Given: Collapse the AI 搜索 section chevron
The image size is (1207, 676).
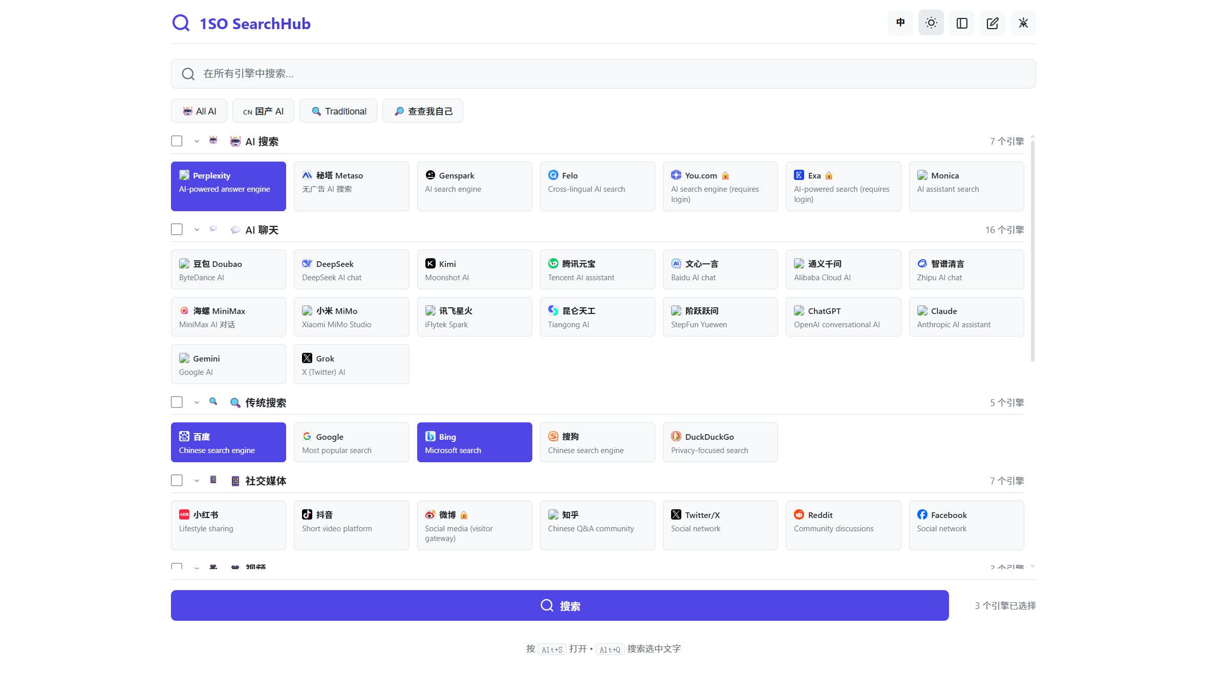Looking at the screenshot, I should click(x=197, y=142).
